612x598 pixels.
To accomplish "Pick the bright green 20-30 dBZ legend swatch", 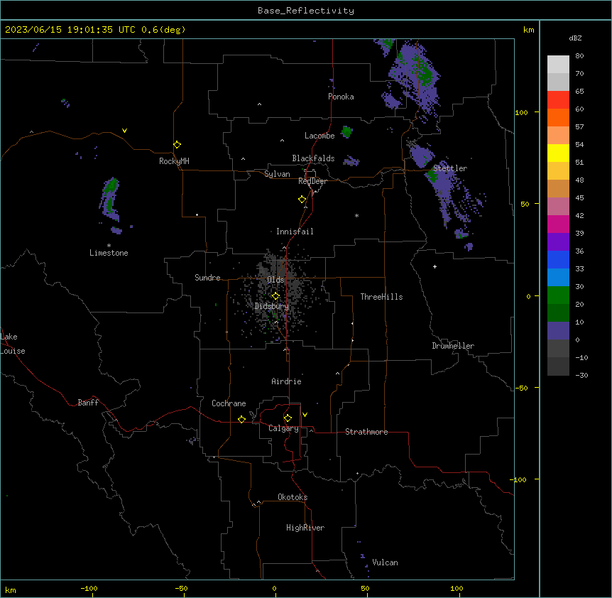I will point(558,295).
